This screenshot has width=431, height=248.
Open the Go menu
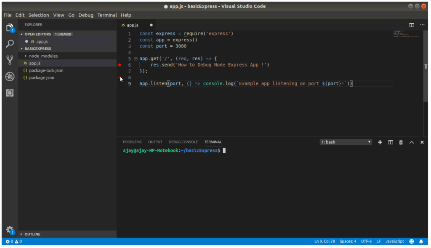tap(72, 15)
